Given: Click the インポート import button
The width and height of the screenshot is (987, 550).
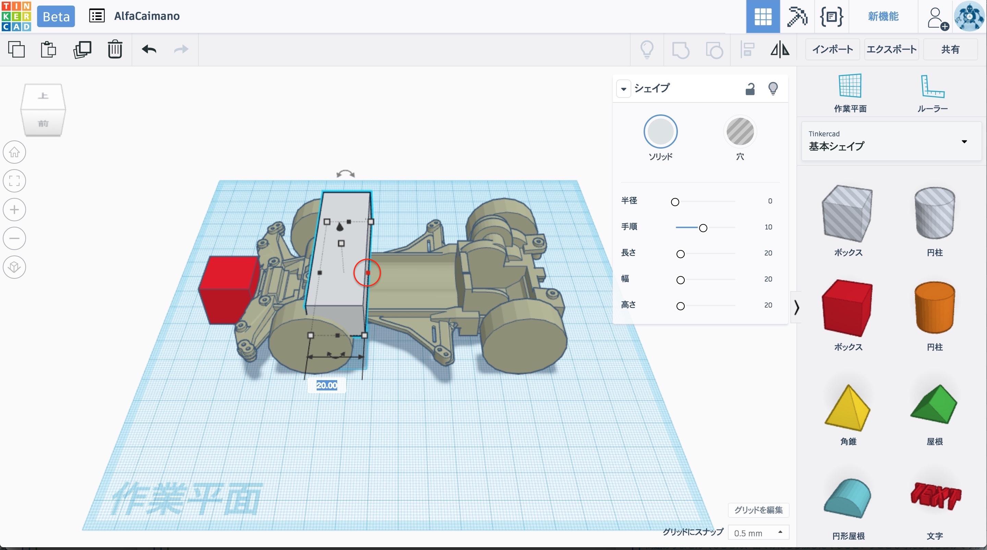Looking at the screenshot, I should click(x=832, y=49).
